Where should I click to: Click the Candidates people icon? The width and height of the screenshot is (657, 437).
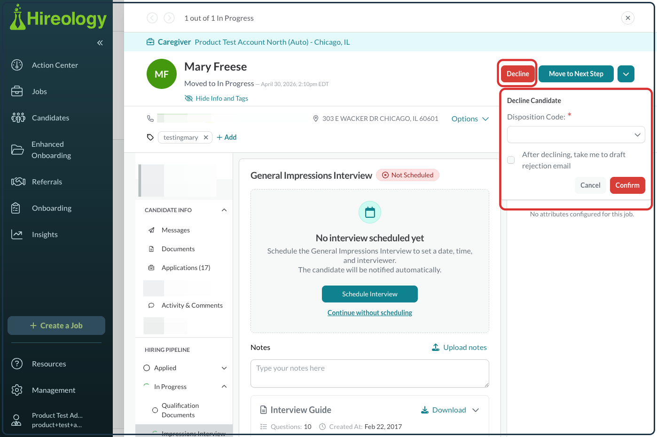pos(18,118)
